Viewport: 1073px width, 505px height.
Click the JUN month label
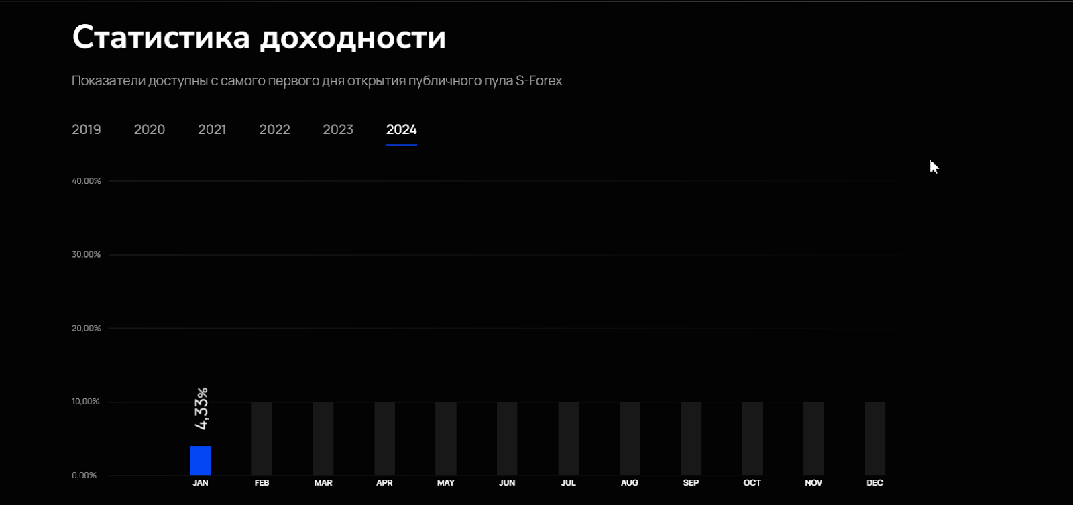507,483
